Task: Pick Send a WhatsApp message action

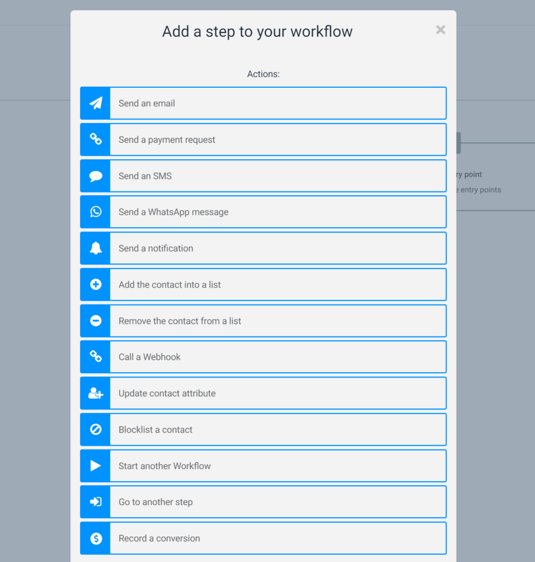Action: tap(174, 212)
